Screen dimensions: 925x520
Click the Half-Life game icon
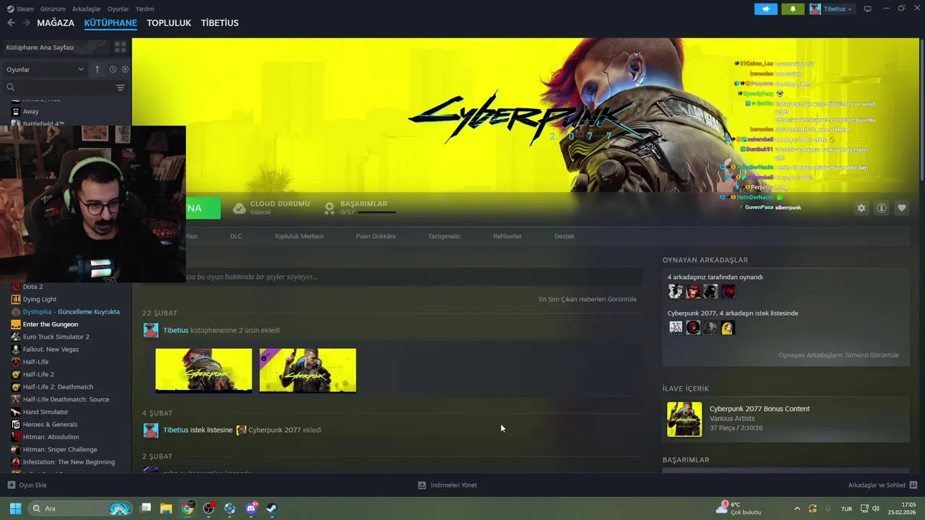click(16, 362)
